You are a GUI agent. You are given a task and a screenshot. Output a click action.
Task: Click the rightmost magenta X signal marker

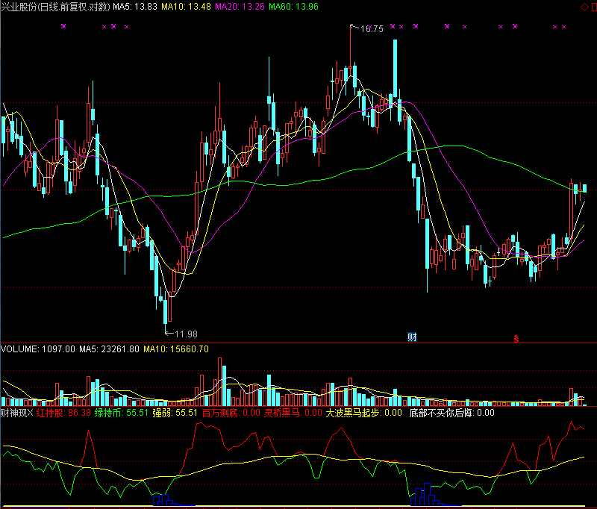tap(564, 27)
